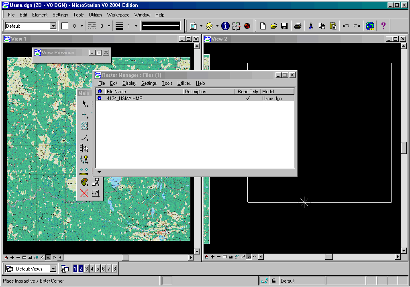The height and width of the screenshot is (287, 410).
Task: Click the red PopSet icon
Action: (x=247, y=26)
